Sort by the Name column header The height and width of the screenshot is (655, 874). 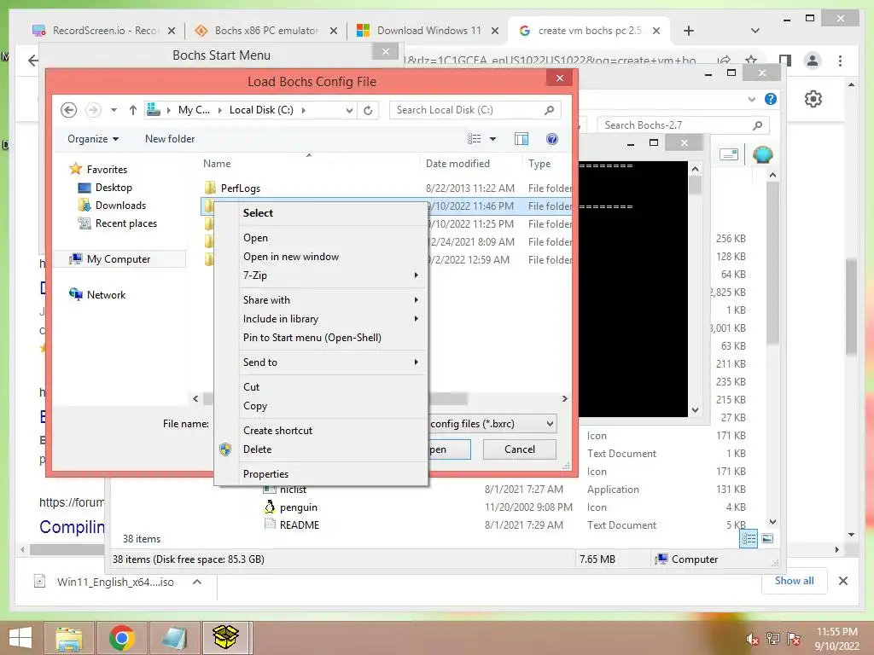(x=217, y=164)
